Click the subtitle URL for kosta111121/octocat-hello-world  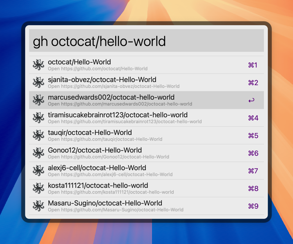point(111,192)
